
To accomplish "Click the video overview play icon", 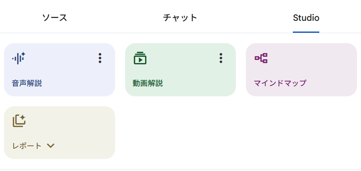I will (x=140, y=58).
